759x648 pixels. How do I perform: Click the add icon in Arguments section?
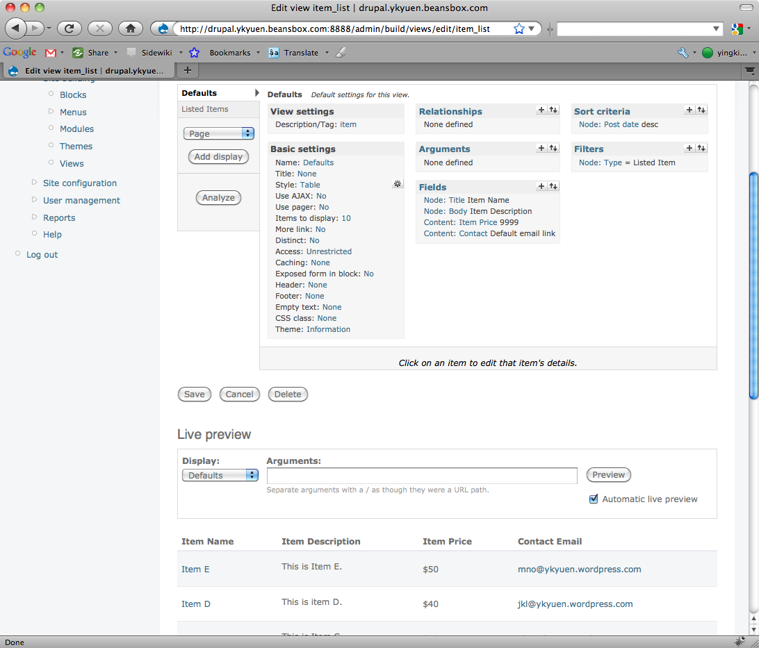(x=541, y=148)
